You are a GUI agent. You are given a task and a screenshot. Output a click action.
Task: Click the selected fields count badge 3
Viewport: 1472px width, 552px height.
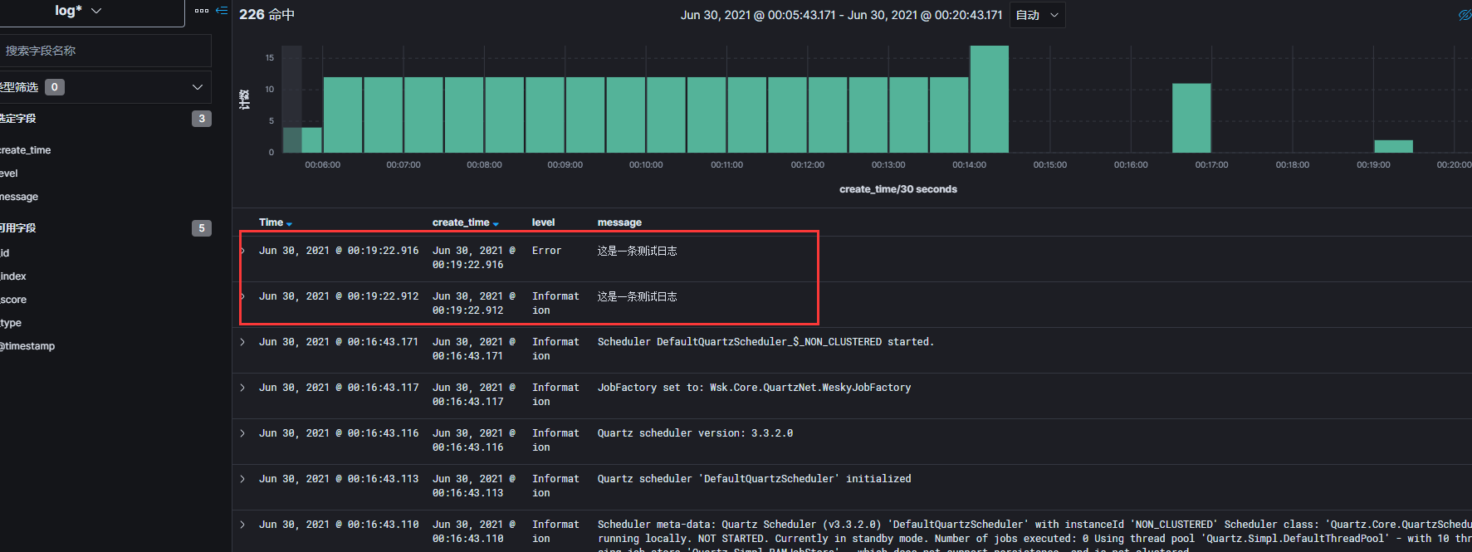point(201,119)
